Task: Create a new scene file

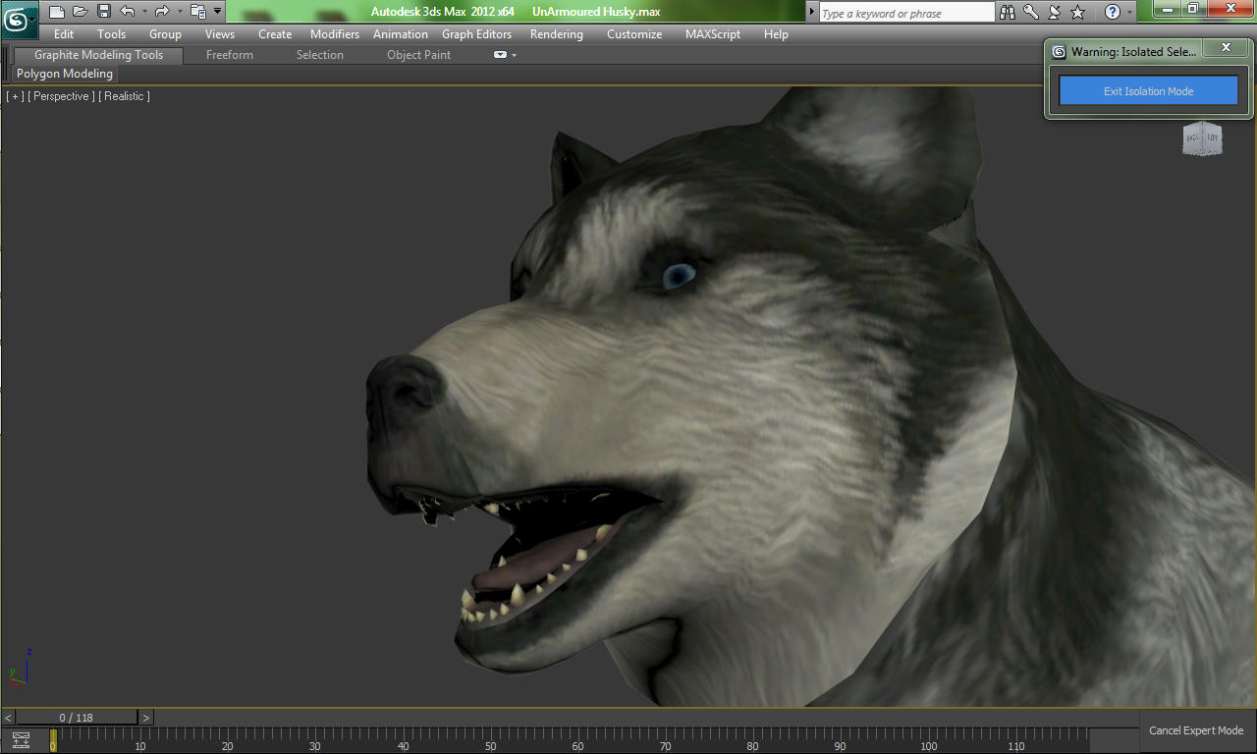Action: point(57,12)
